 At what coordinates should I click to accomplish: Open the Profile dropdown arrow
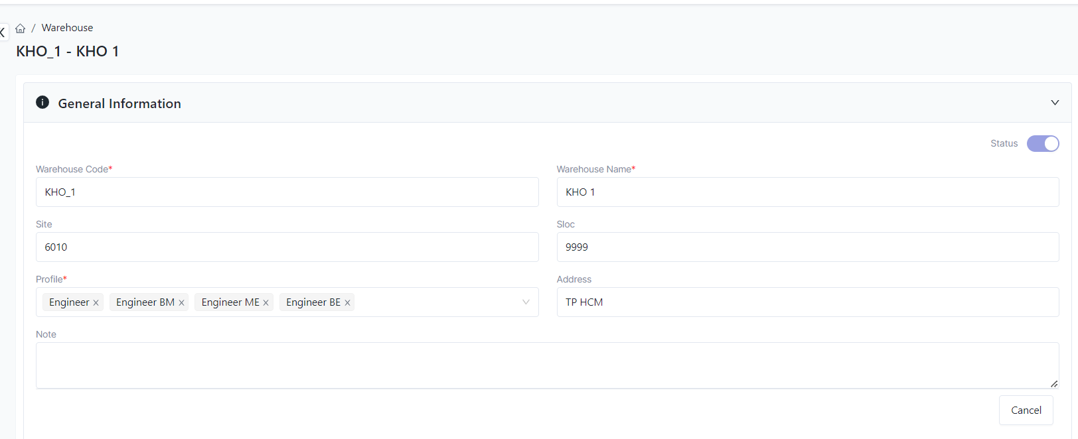(x=526, y=302)
